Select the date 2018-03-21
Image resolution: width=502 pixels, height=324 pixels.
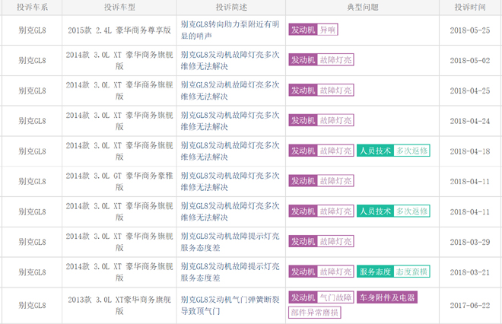tap(470, 272)
